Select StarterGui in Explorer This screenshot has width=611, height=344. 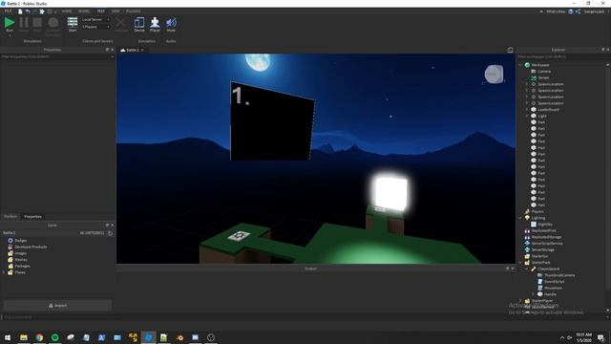(x=539, y=256)
